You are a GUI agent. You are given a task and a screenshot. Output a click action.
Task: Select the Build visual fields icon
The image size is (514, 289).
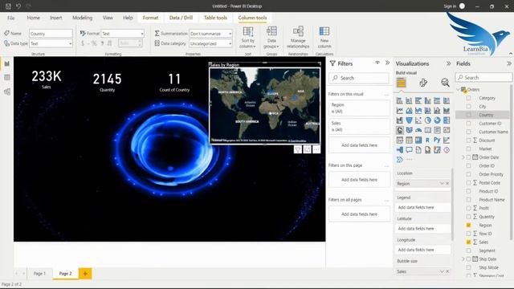pyautogui.click(x=402, y=83)
